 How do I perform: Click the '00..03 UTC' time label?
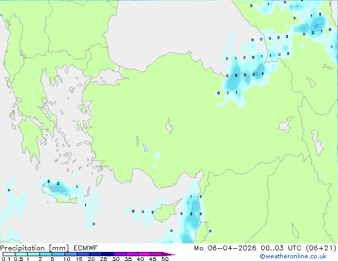point(281,248)
